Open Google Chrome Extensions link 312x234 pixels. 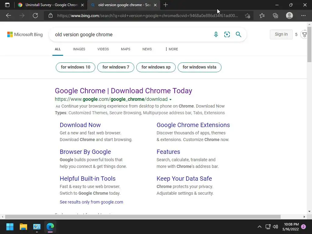[x=193, y=125]
